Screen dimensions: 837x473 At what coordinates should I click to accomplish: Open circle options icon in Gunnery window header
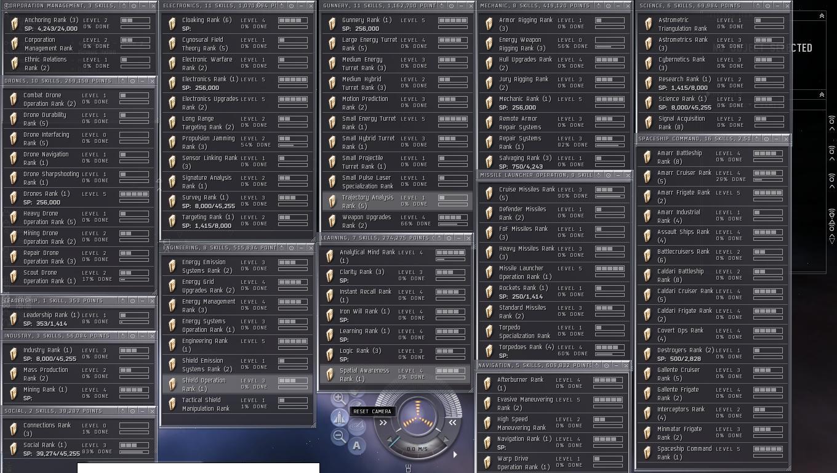click(x=451, y=6)
